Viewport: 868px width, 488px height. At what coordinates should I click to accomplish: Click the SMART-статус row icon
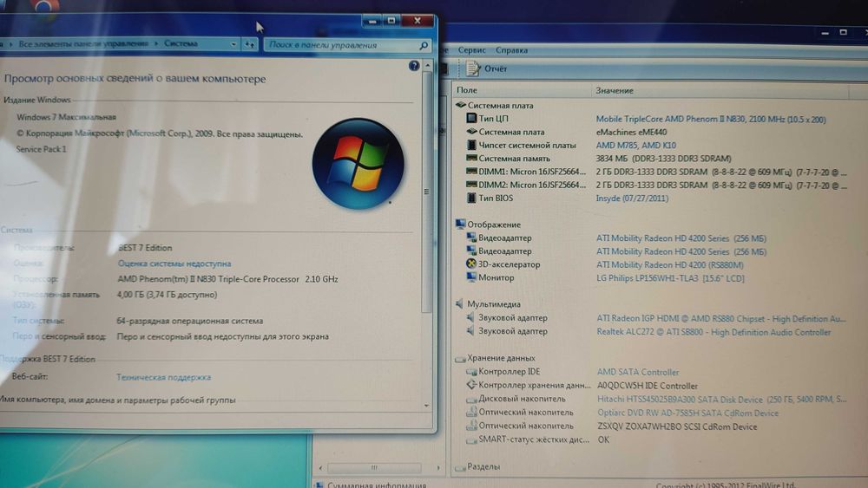point(471,440)
